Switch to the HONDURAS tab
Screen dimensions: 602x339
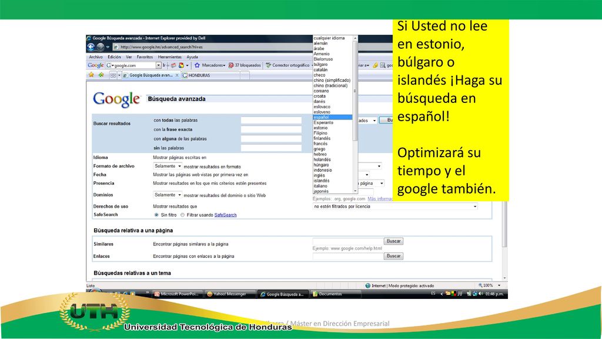(x=210, y=75)
